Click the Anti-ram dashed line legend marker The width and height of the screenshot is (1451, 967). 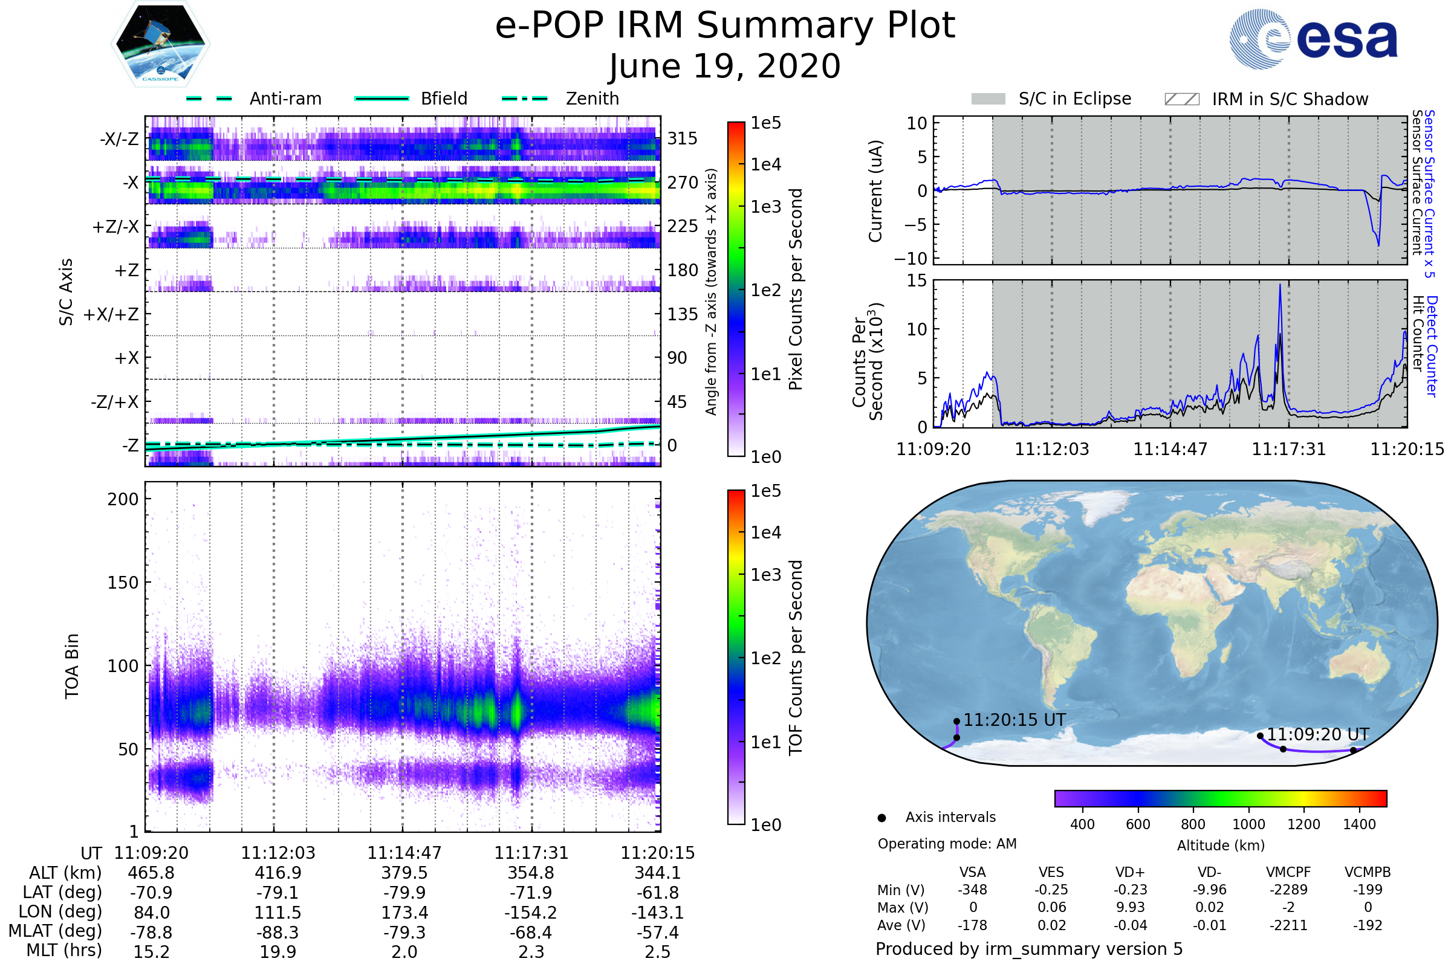coord(209,99)
